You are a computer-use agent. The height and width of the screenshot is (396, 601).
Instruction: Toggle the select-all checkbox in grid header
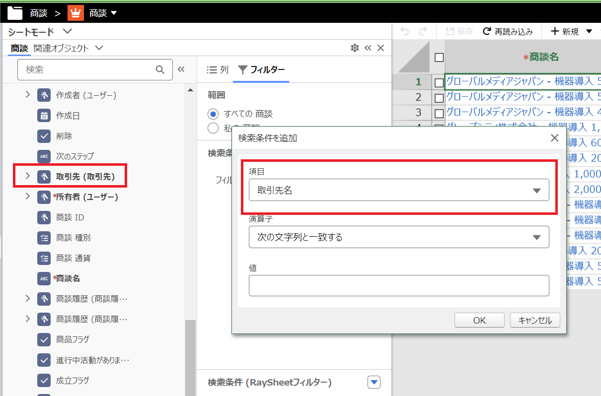[439, 58]
